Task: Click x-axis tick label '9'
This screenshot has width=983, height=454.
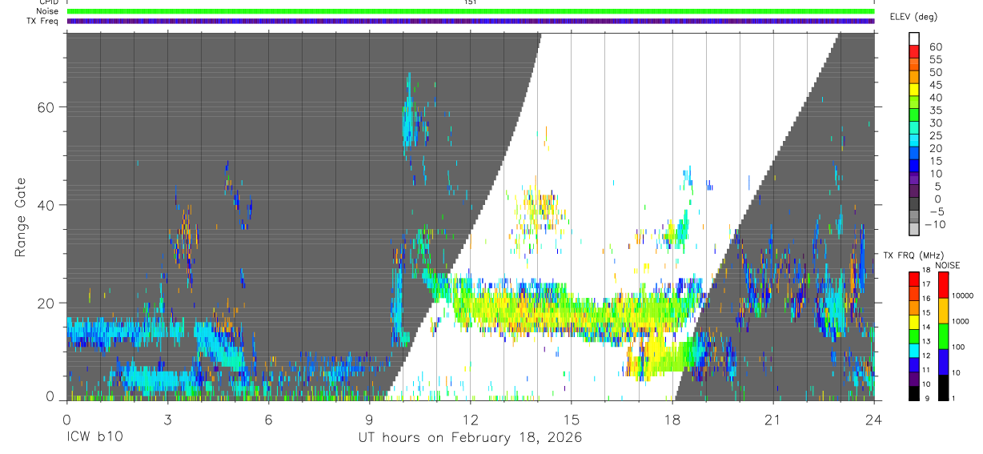Action: point(369,419)
